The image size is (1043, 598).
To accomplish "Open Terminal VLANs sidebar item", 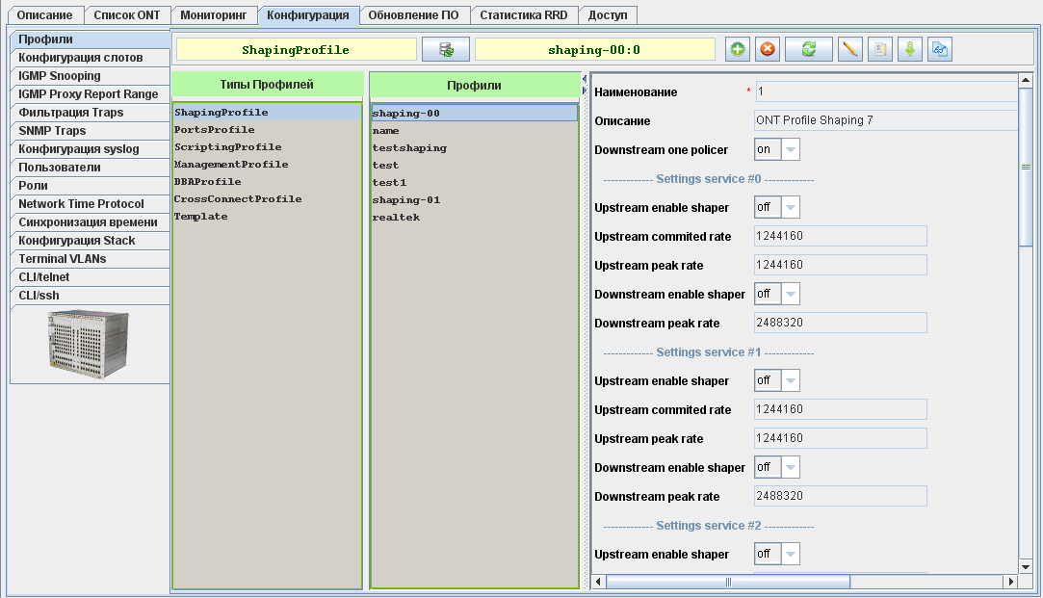I will [x=91, y=259].
